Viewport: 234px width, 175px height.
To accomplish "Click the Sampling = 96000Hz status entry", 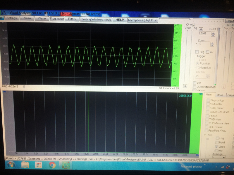I will (x=42, y=159).
